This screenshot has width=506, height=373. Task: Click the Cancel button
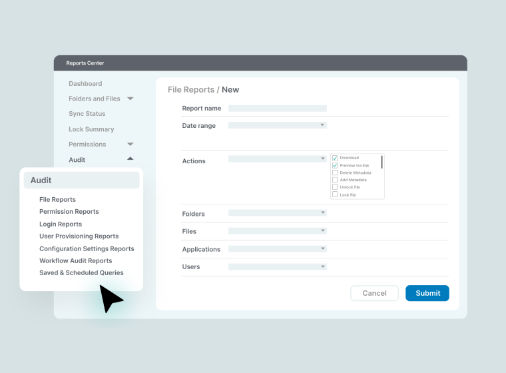[374, 293]
